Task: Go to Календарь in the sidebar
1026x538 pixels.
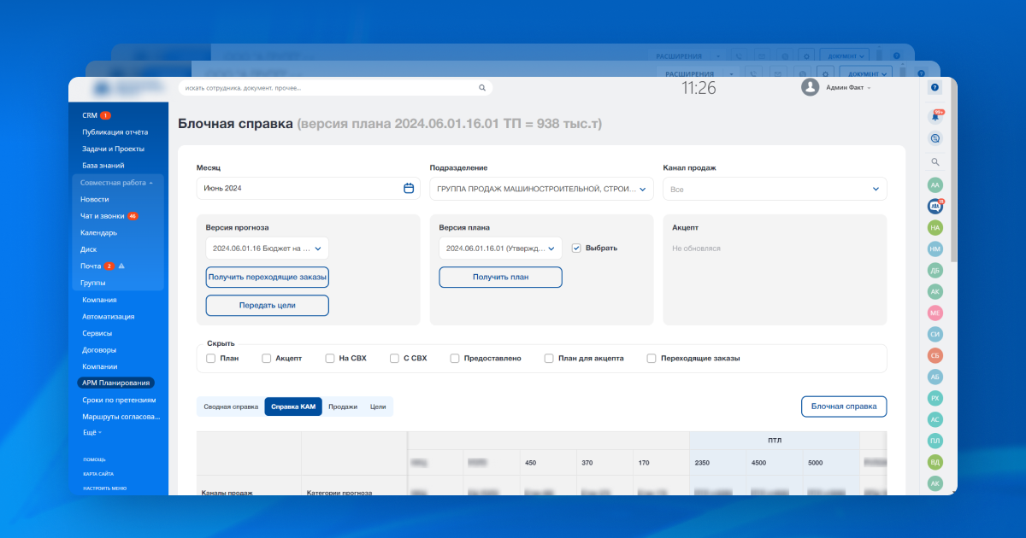Action: [x=98, y=232]
